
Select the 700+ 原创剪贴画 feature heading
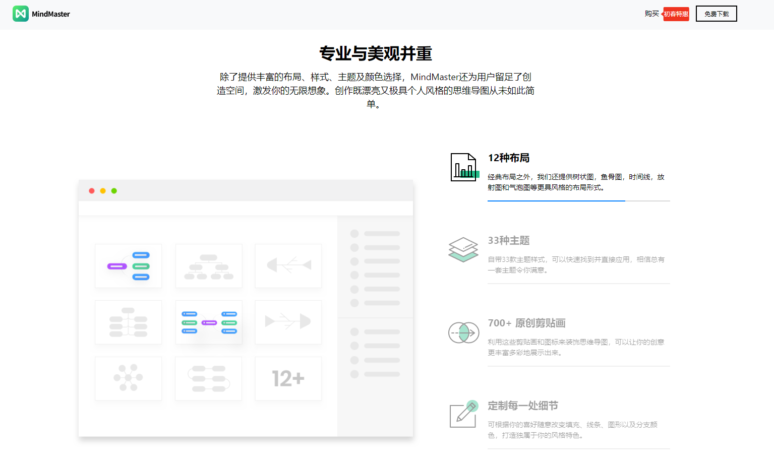526,323
